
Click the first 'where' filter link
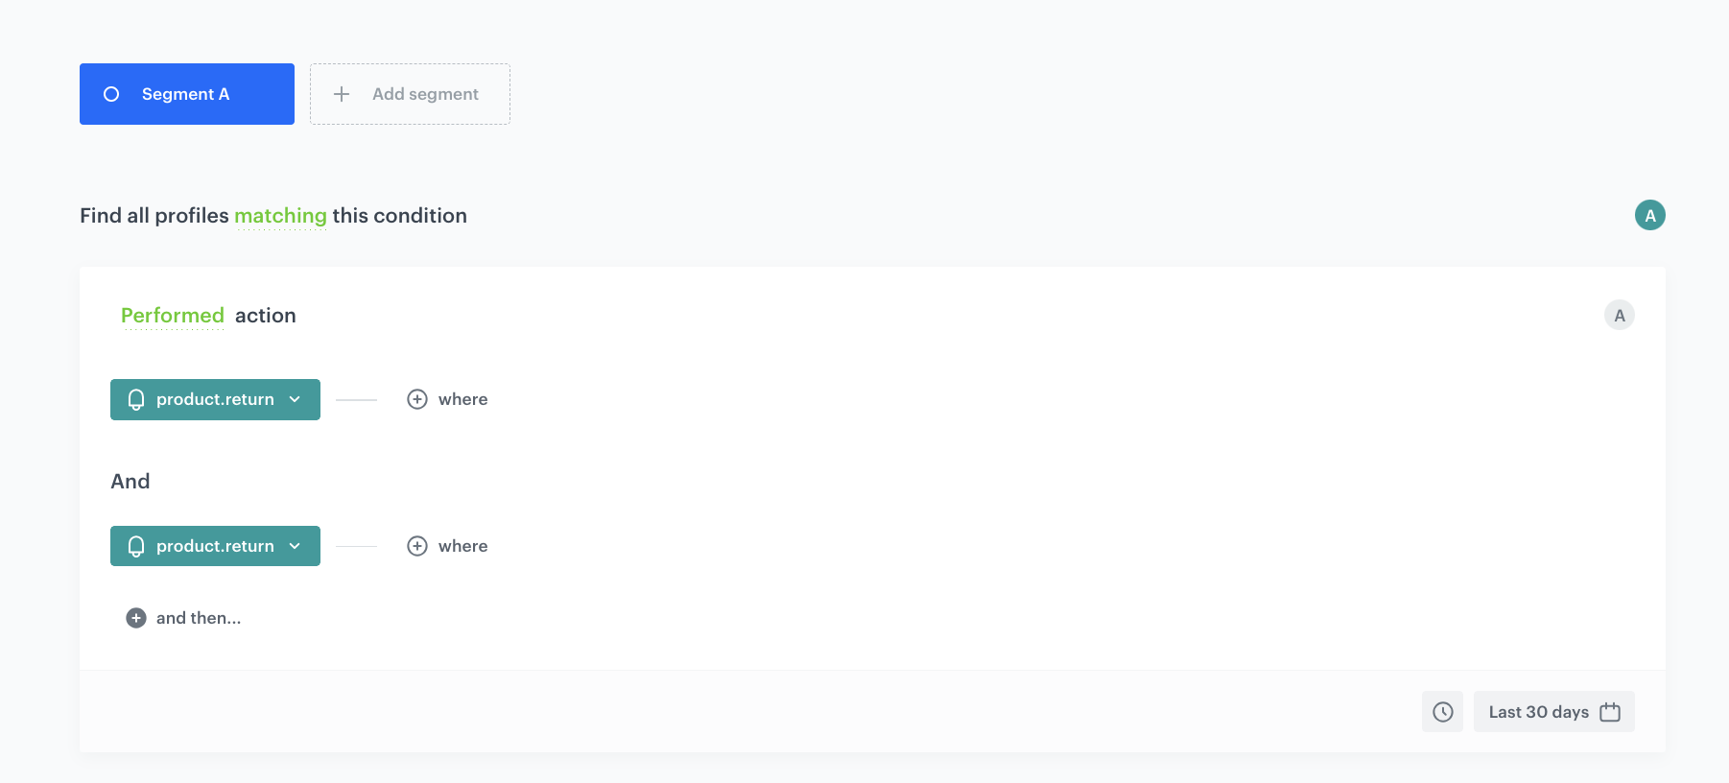462,399
